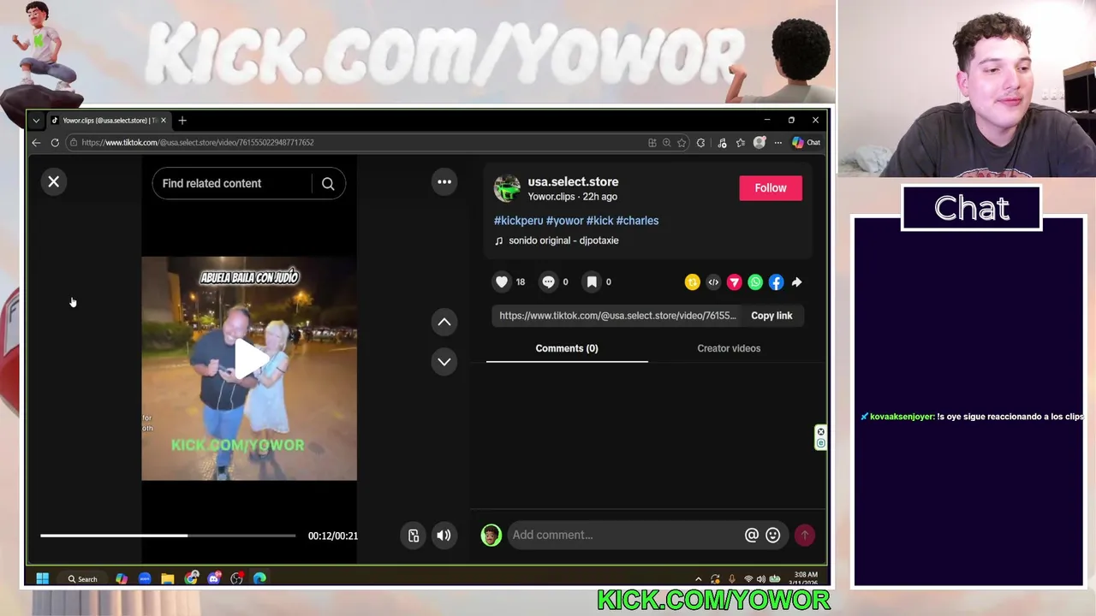Add the page to favorites star
Screen dimensions: 1096x616
[682, 143]
